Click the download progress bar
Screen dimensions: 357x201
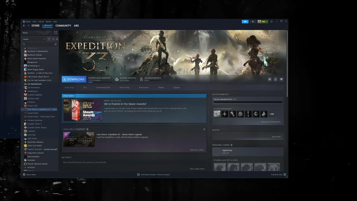pyautogui.click(x=100, y=82)
